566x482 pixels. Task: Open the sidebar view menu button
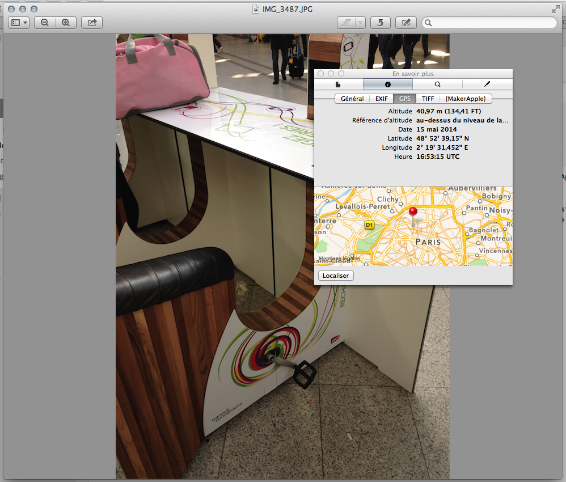pos(19,23)
